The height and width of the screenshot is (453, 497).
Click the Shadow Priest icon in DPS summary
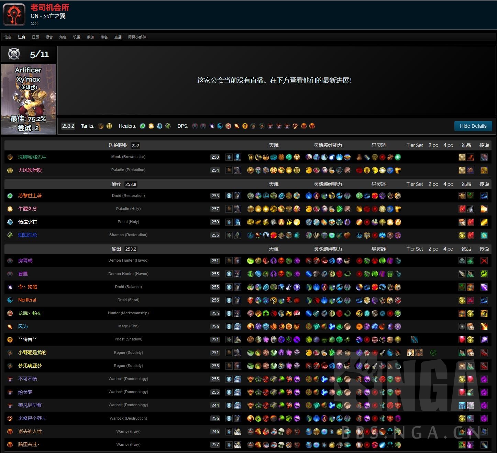point(245,126)
